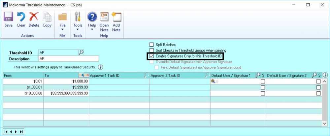Open the Help menu
The image size is (330, 136).
(92, 21)
